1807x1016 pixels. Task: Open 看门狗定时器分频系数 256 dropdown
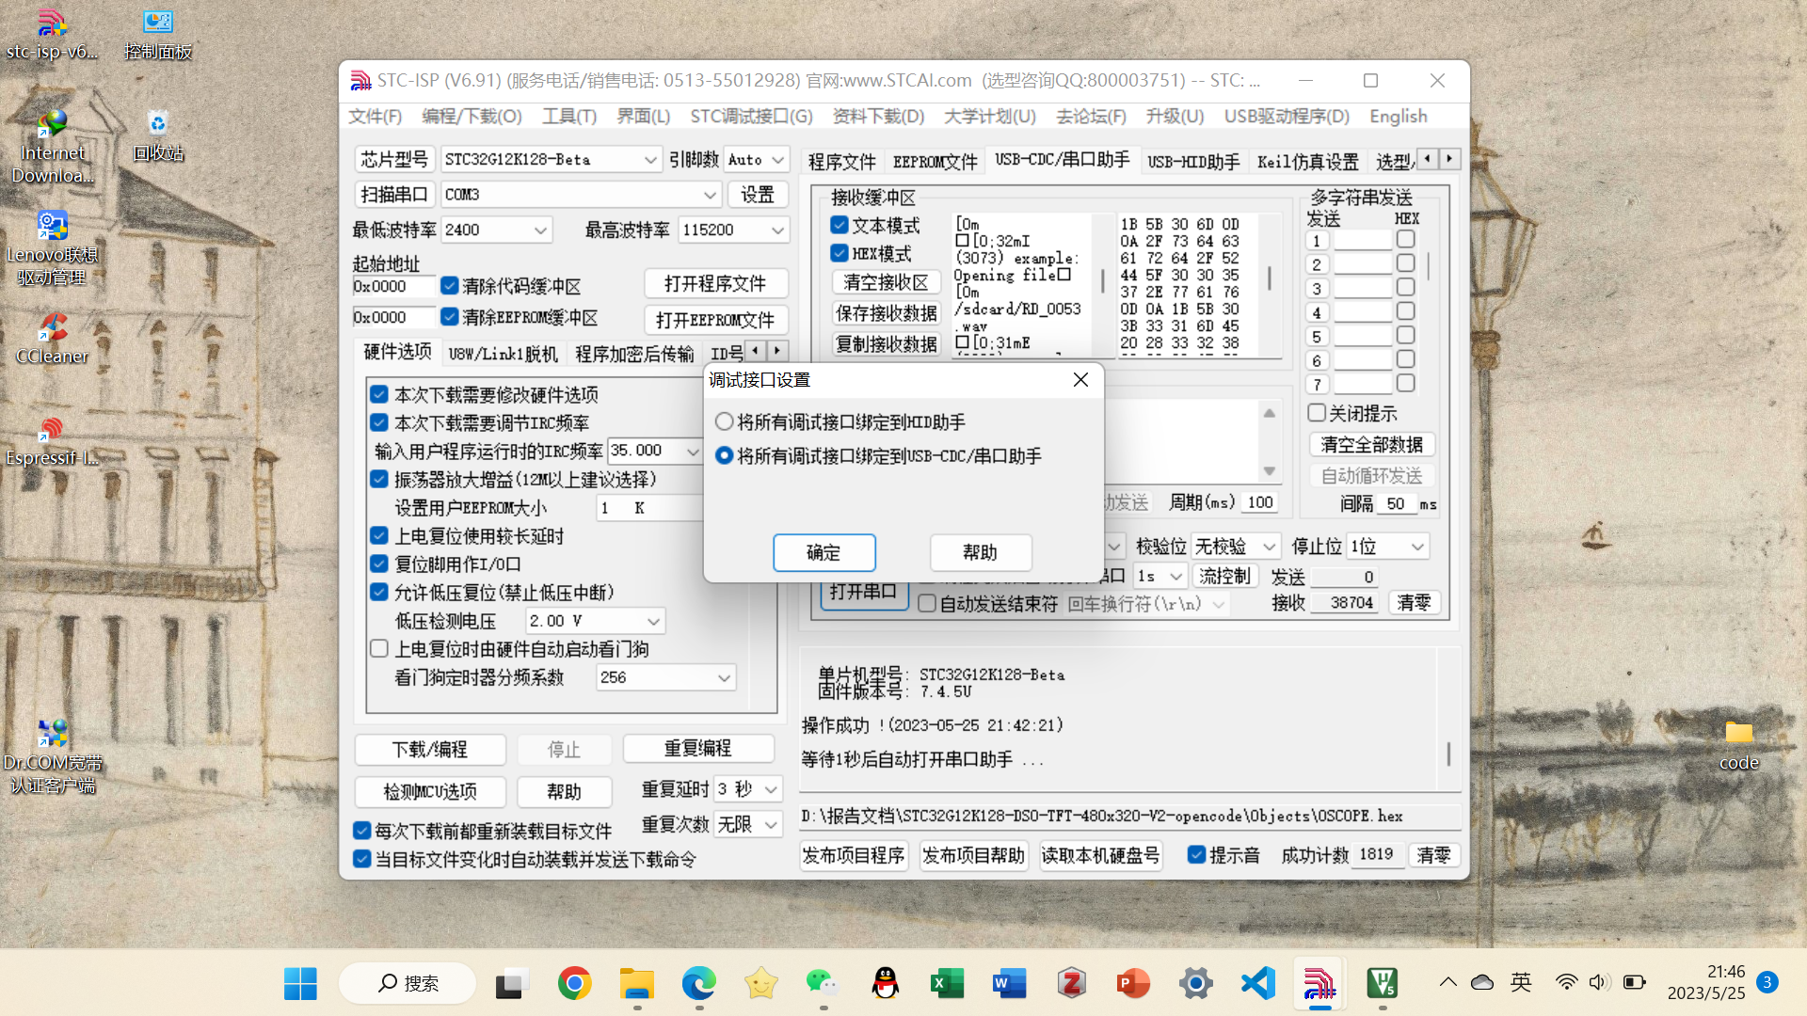pos(665,677)
